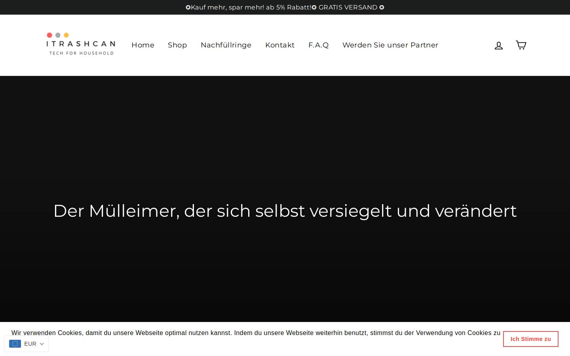Open the Kontakt page

point(280,45)
